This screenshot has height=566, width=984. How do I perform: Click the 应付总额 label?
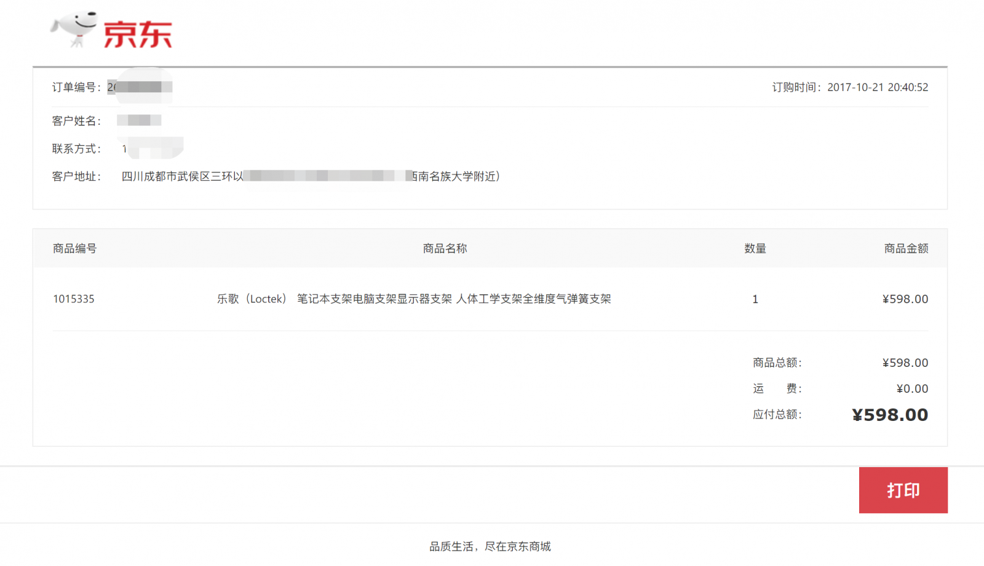click(x=777, y=415)
